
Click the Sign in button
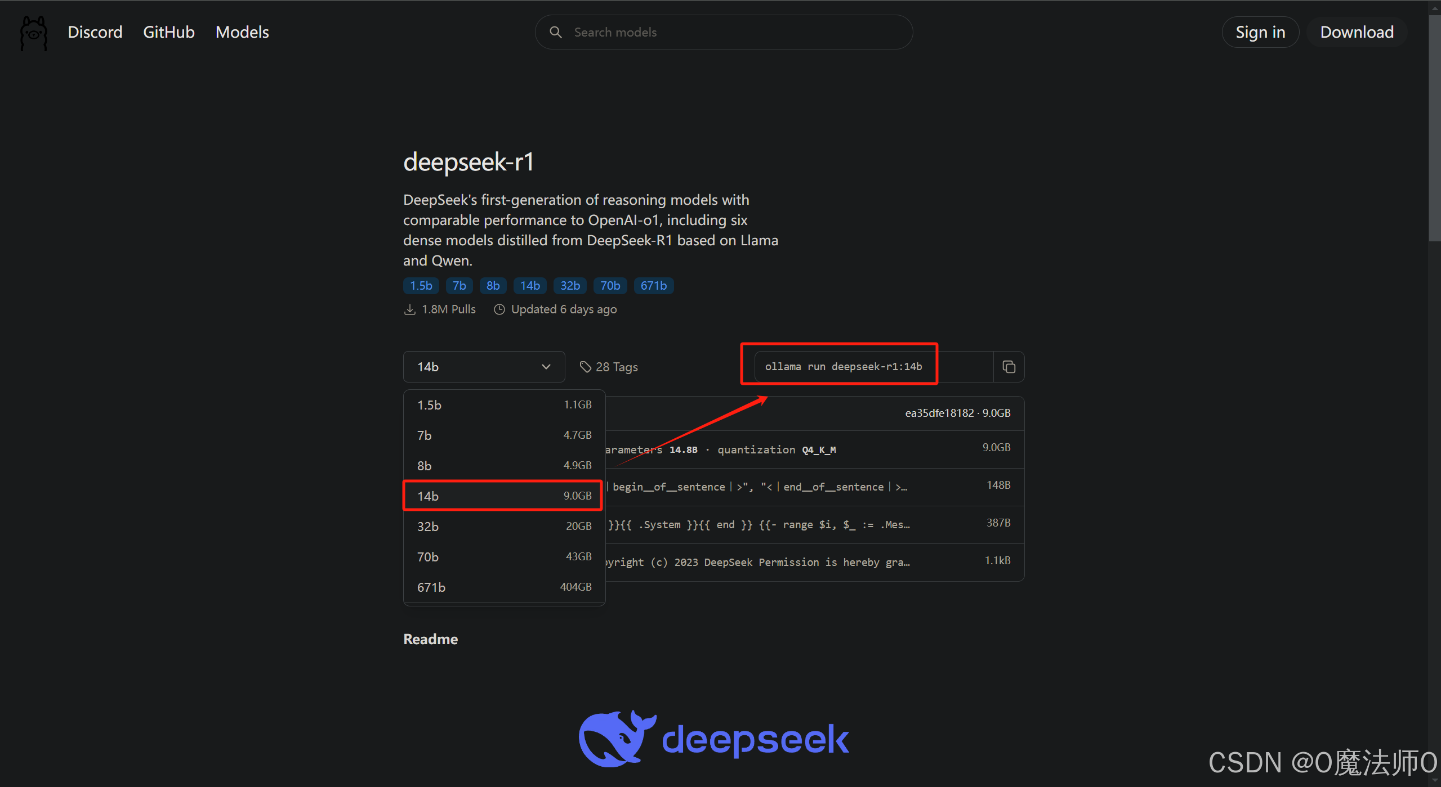(1260, 32)
